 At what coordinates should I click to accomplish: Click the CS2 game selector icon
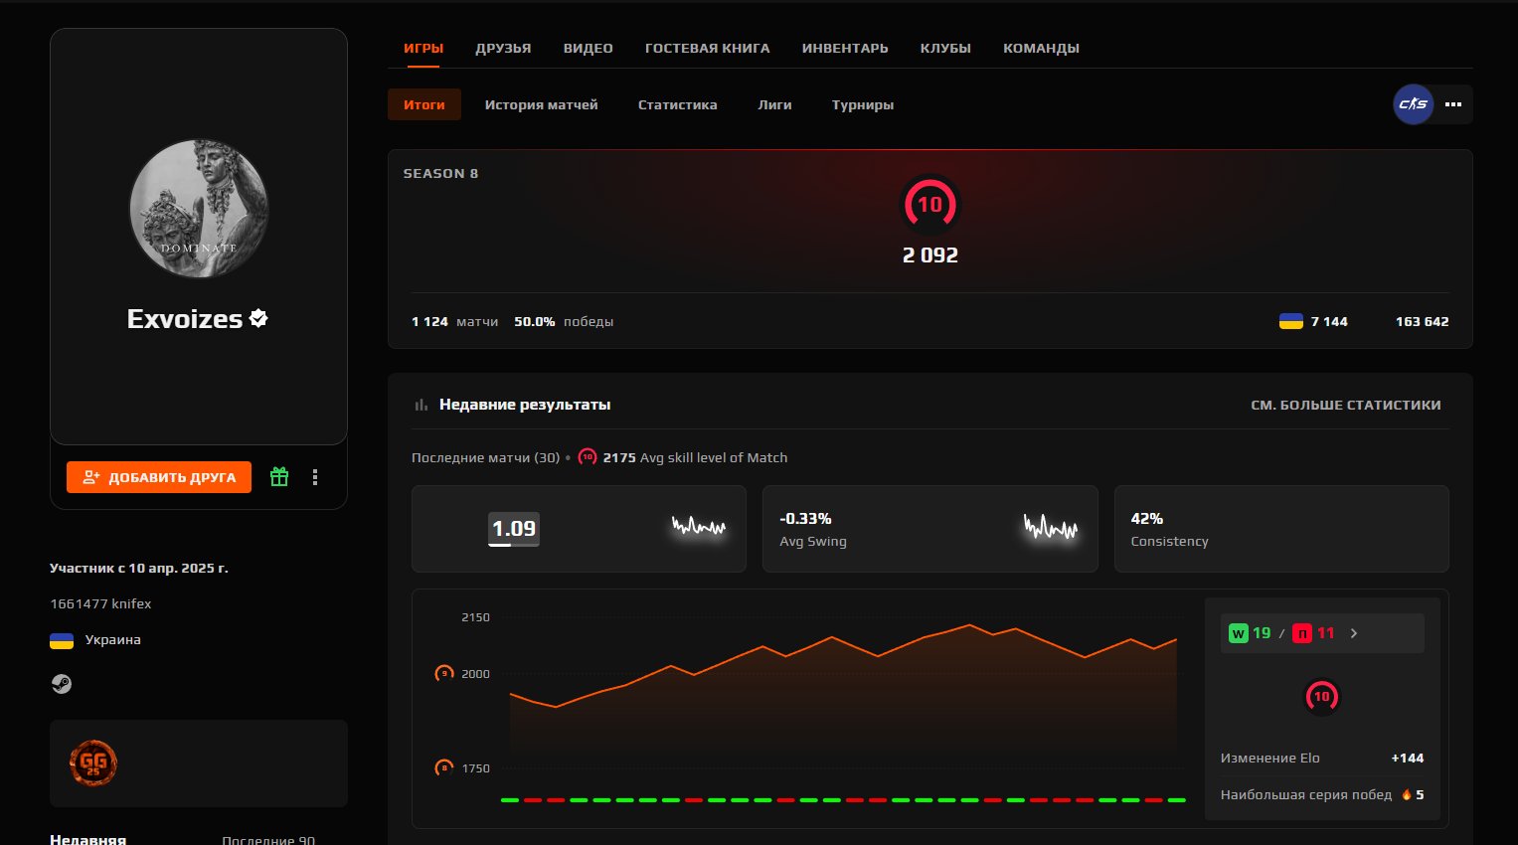1414,104
